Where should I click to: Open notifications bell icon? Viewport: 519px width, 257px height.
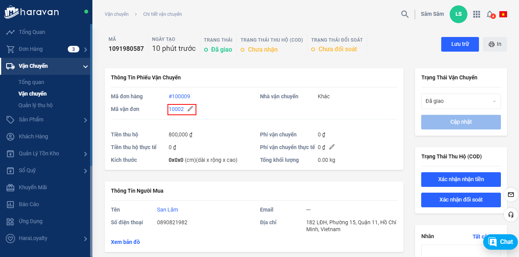point(490,14)
